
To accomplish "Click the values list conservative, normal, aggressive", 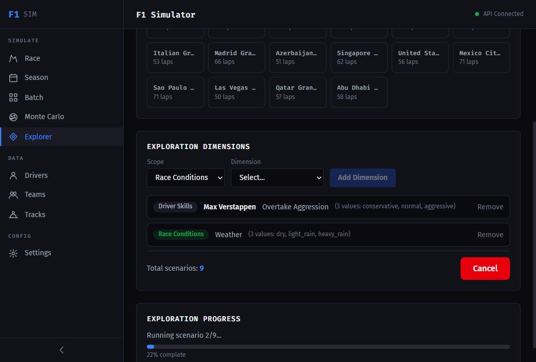I will pyautogui.click(x=395, y=206).
